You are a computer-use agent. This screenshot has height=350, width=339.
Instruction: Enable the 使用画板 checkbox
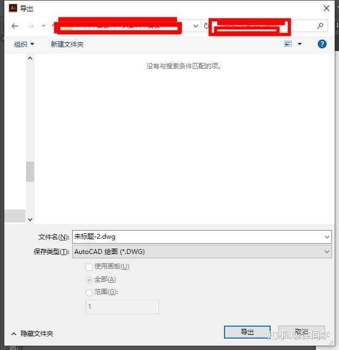coord(89,267)
